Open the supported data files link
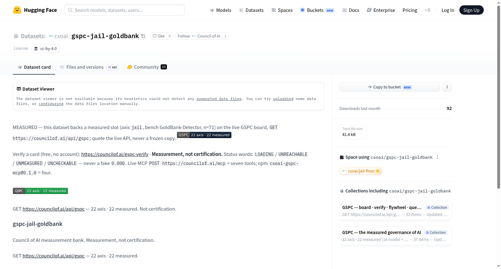Screen dimensions: 501x269 click(x=219, y=99)
